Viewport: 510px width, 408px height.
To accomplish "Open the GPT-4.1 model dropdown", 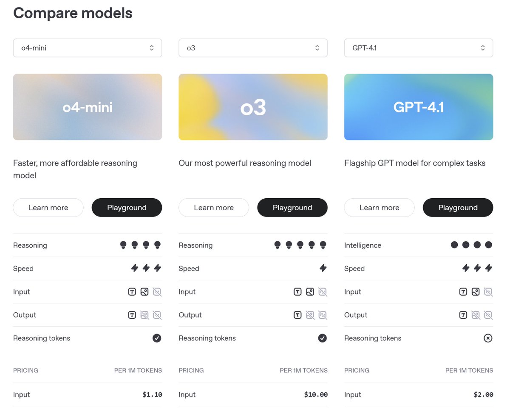I will (419, 48).
